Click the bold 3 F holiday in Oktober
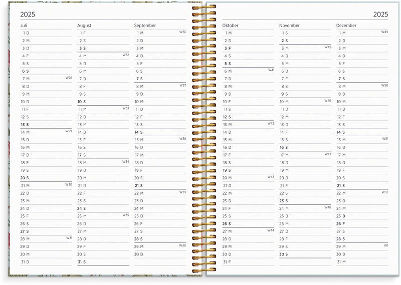The width and height of the screenshot is (401, 285). (x=227, y=49)
